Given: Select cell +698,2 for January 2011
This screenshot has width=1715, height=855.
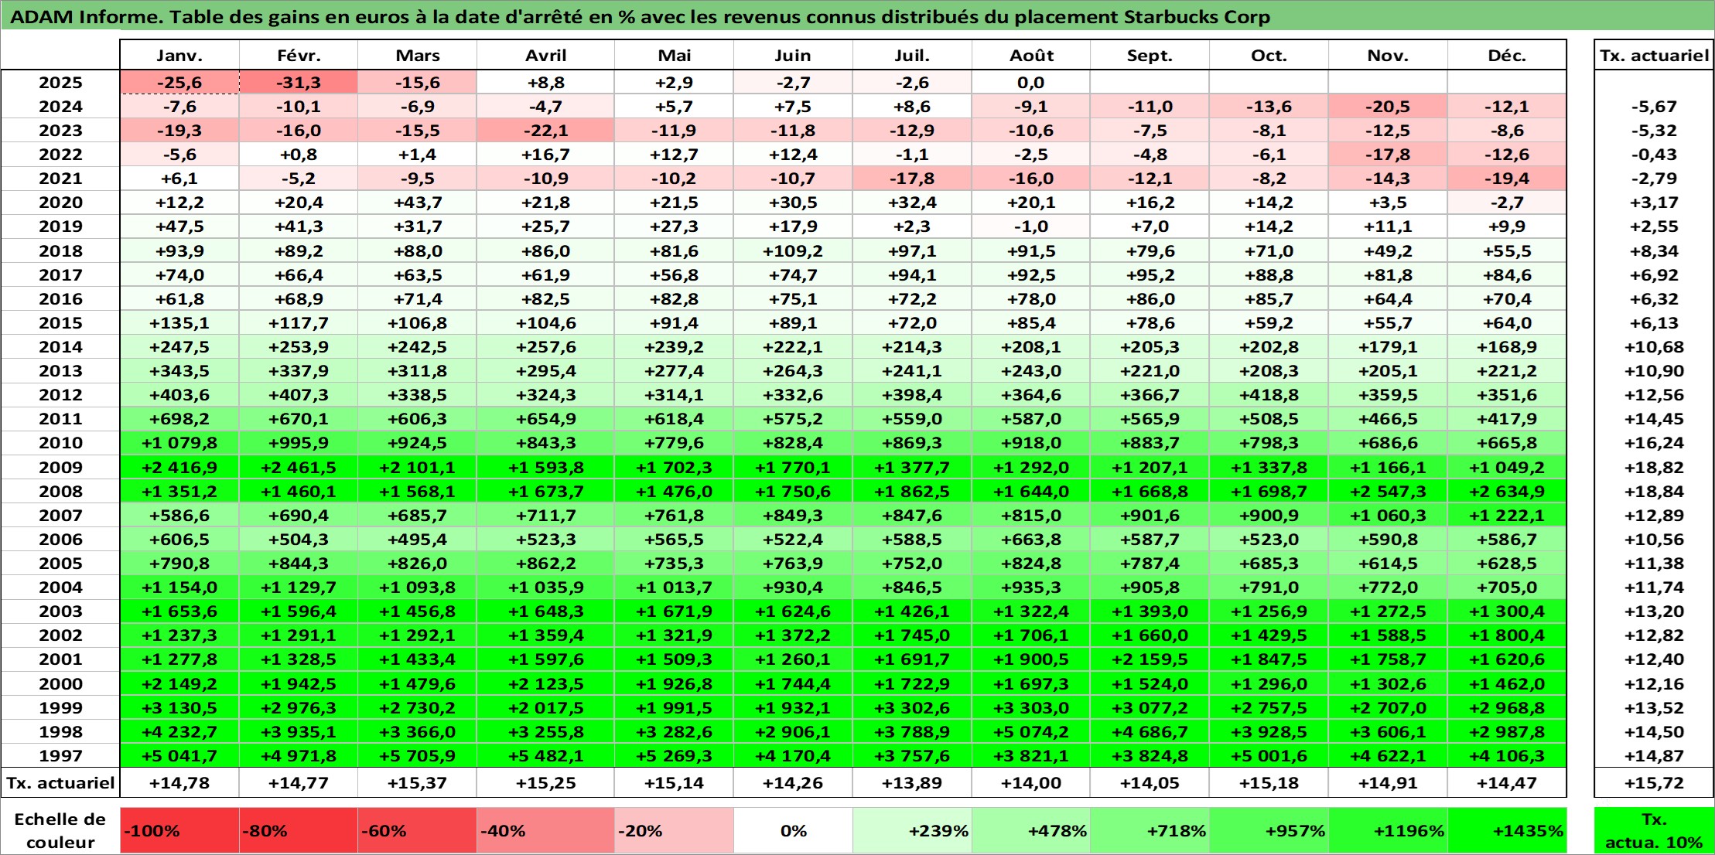Looking at the screenshot, I should (179, 419).
